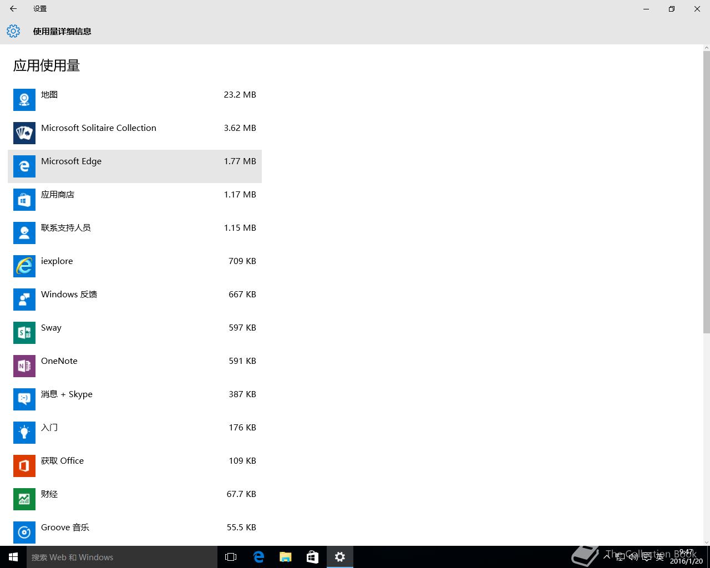Click the 3.62 MB usage value
The height and width of the screenshot is (568, 710).
pyautogui.click(x=240, y=128)
